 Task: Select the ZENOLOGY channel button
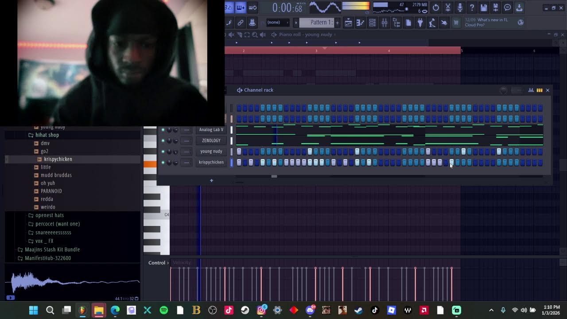[211, 141]
